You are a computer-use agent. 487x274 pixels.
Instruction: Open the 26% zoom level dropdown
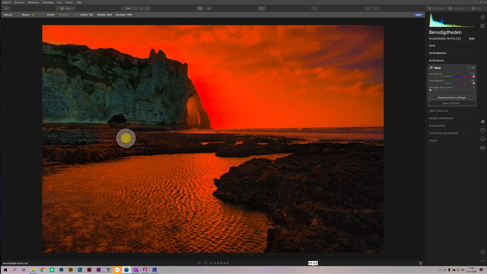click(129, 8)
